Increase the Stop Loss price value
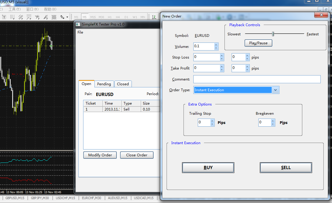Screen dimensions: 332x203 222,56
